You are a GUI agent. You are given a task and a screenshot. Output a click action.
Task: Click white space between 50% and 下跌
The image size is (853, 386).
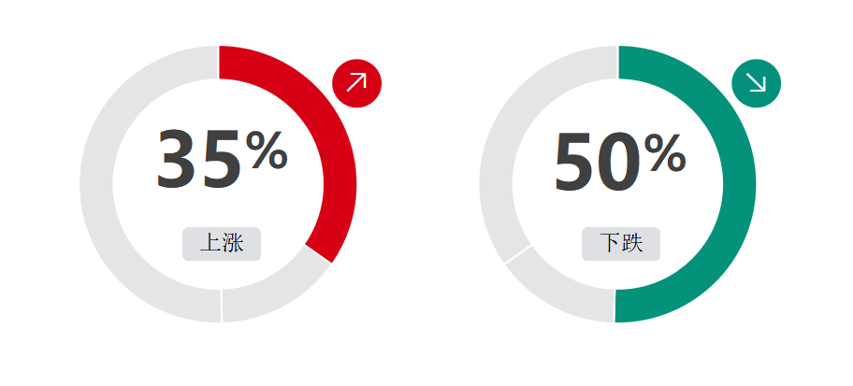coord(621,211)
